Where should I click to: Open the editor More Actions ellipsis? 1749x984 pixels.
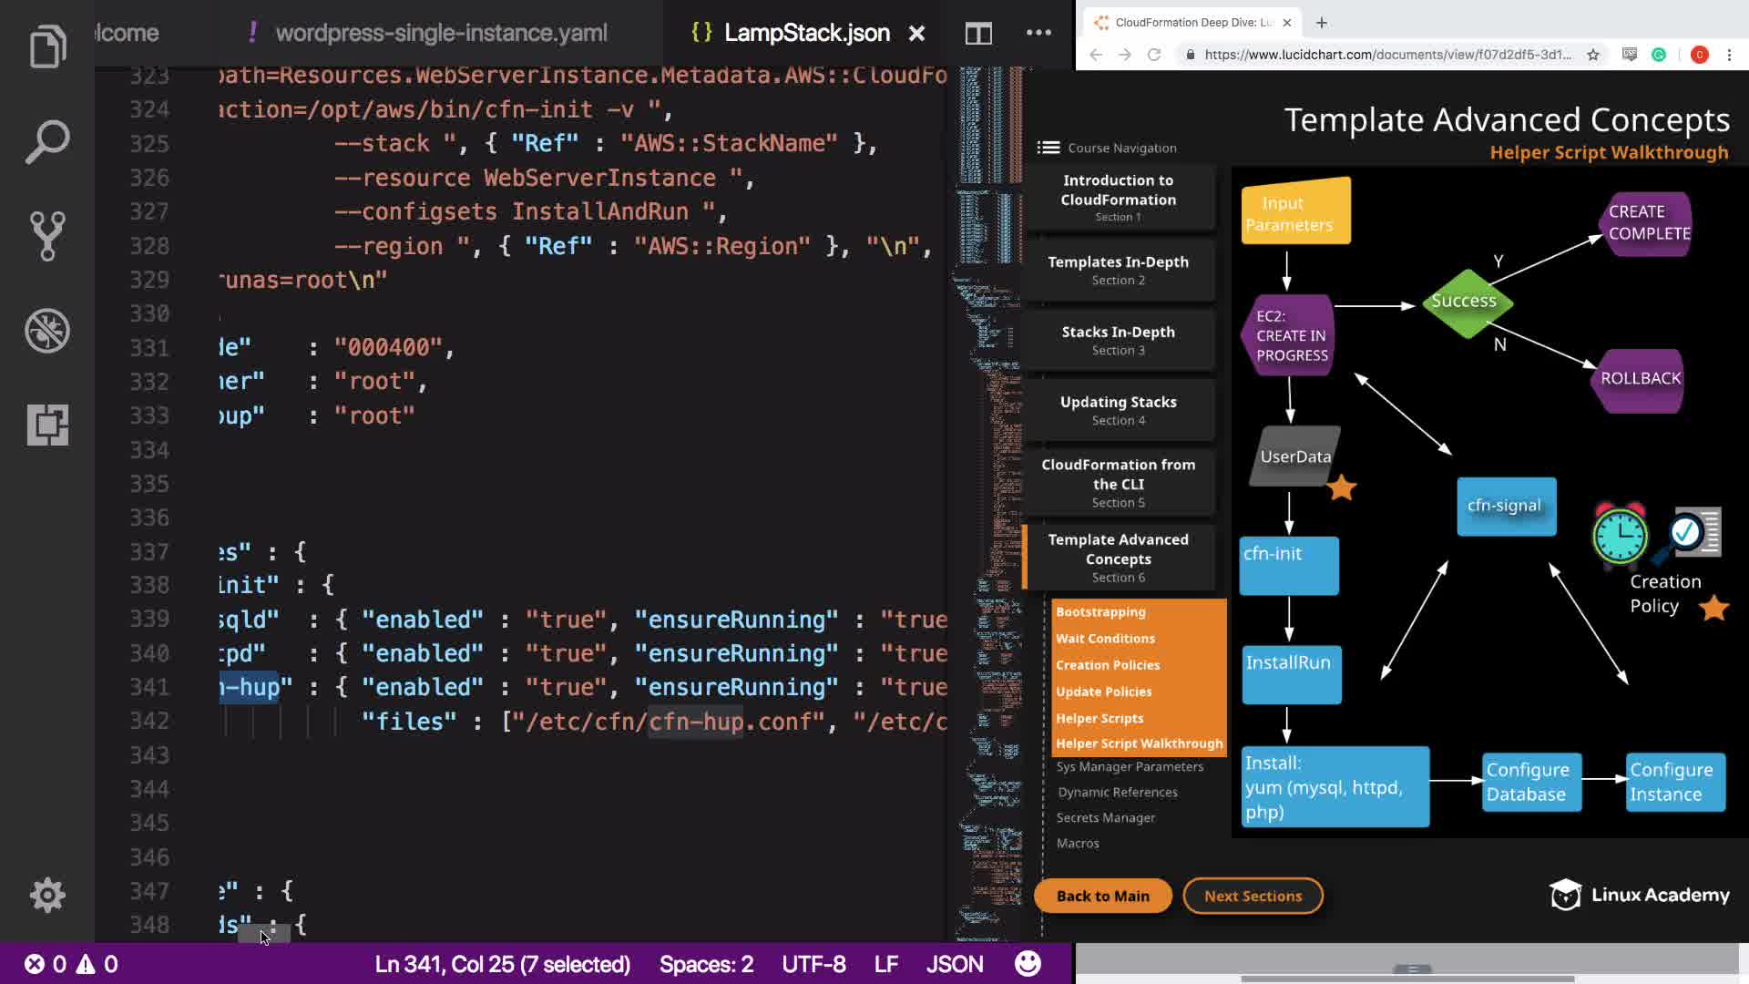1038,33
